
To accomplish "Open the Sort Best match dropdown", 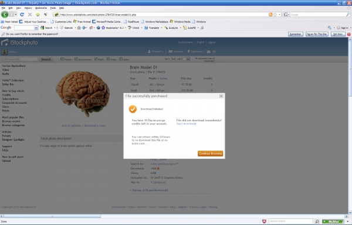I will [180, 59].
